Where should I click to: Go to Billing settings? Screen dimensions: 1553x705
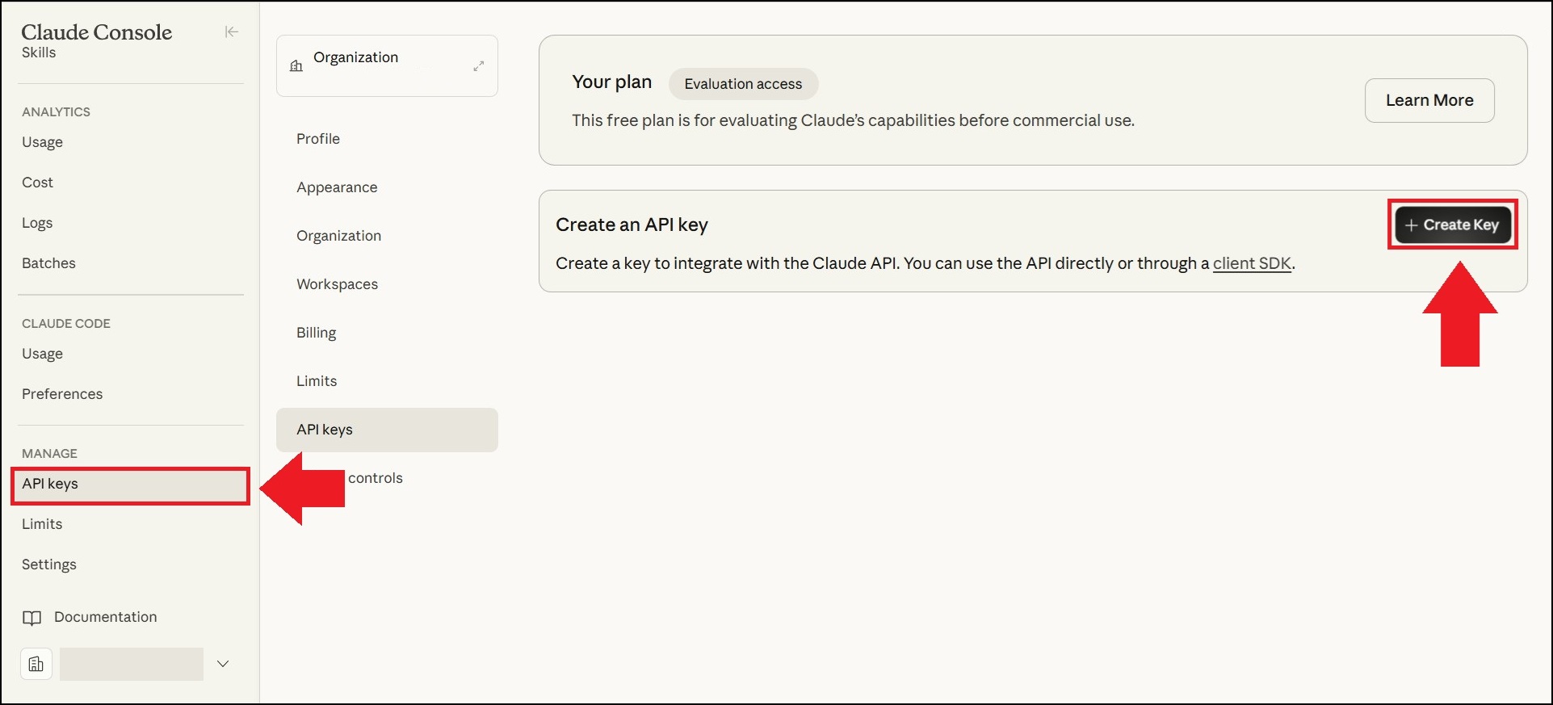[316, 333]
